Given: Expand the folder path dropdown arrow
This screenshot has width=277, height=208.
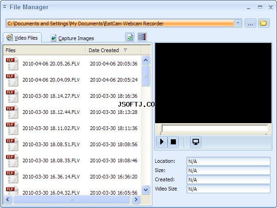Looking at the screenshot, I should click(x=238, y=23).
